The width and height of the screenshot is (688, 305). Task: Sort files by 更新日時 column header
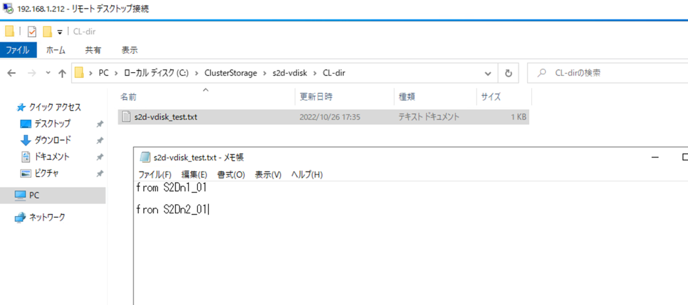[316, 97]
